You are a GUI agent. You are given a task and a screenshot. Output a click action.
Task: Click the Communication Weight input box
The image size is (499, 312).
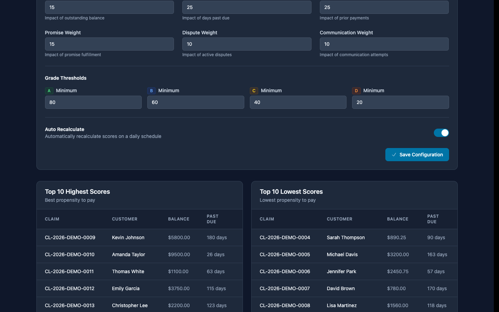(384, 44)
